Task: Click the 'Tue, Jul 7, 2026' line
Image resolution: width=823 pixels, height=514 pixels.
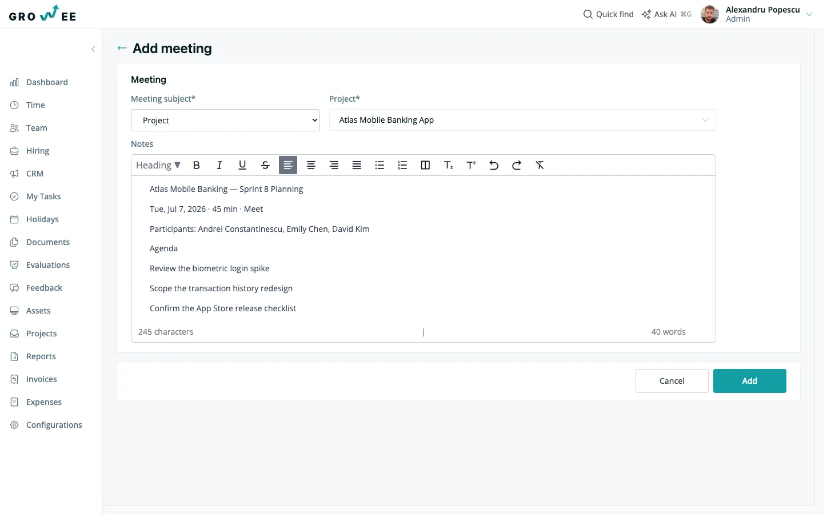Action: (x=206, y=209)
